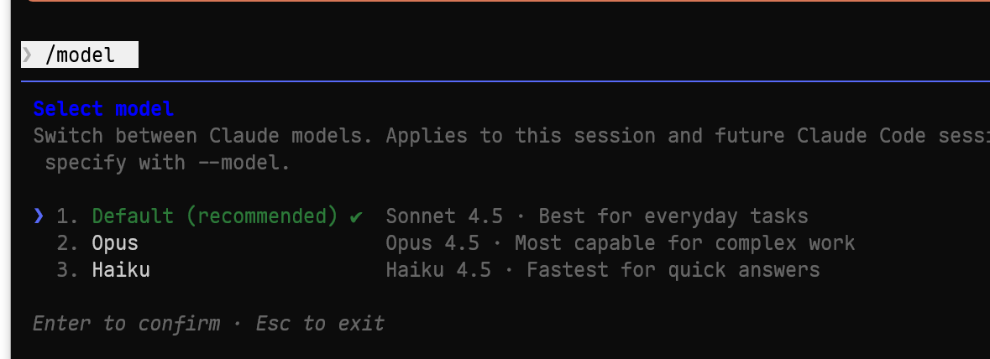990x359 pixels.
Task: Click the Sonnet 4.5 everyday tasks description
Action: 597,216
